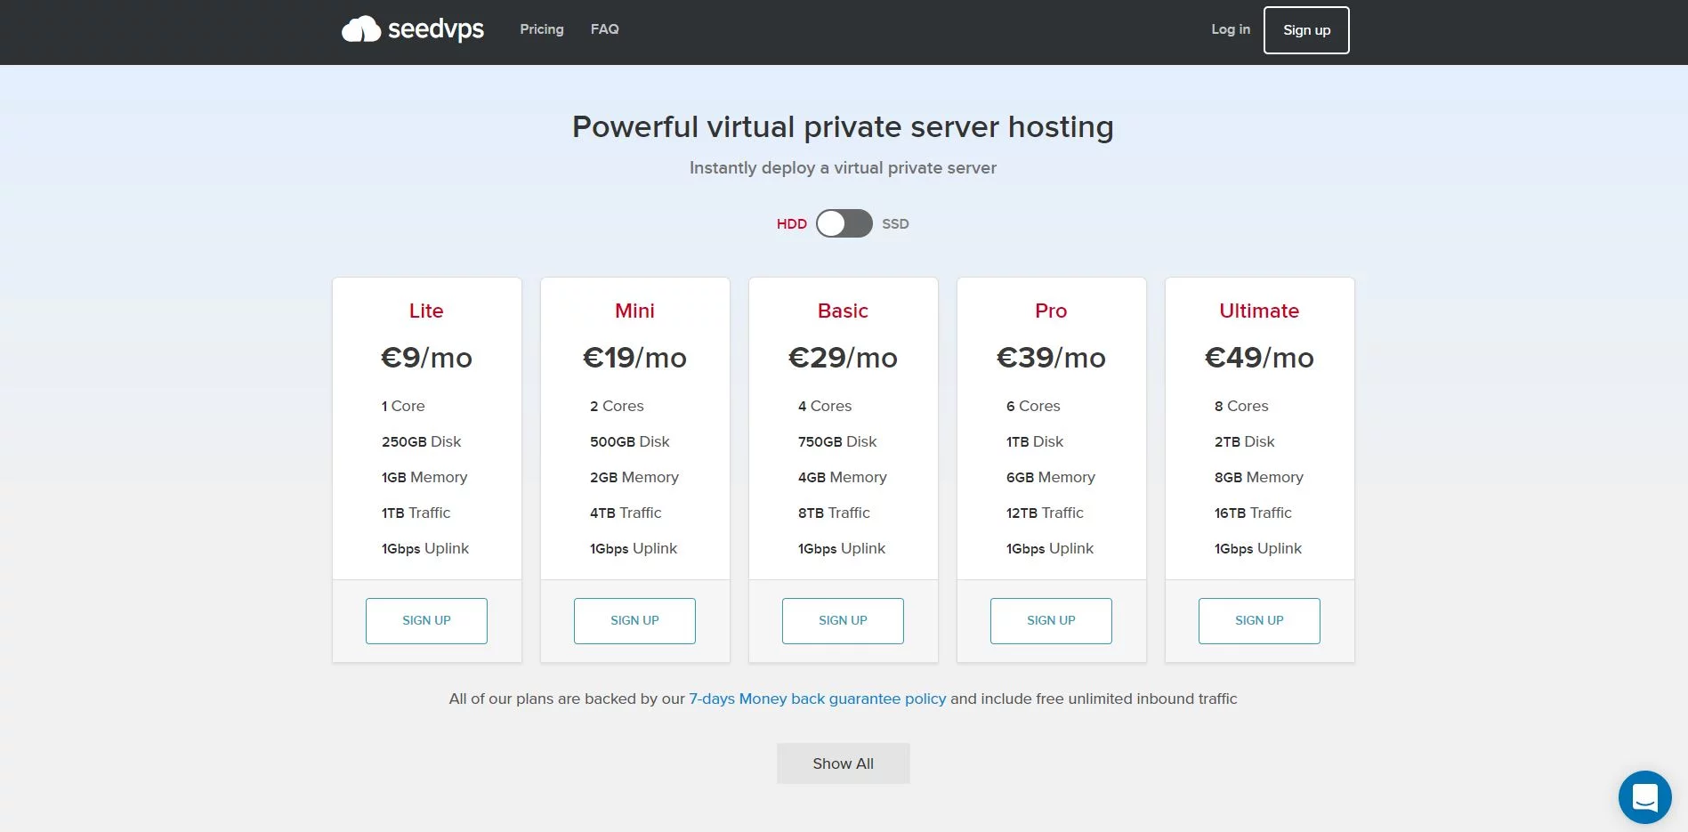Select the HDD label

[x=791, y=224]
